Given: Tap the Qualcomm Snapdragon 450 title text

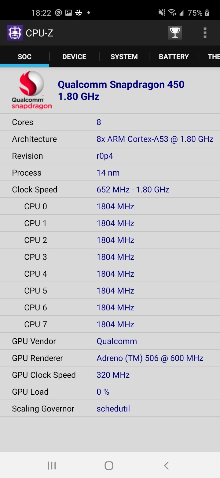Looking at the screenshot, I should [x=121, y=85].
